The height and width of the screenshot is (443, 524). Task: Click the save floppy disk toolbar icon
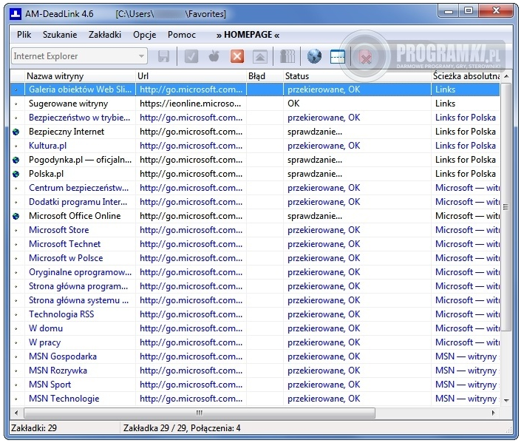[x=163, y=56]
